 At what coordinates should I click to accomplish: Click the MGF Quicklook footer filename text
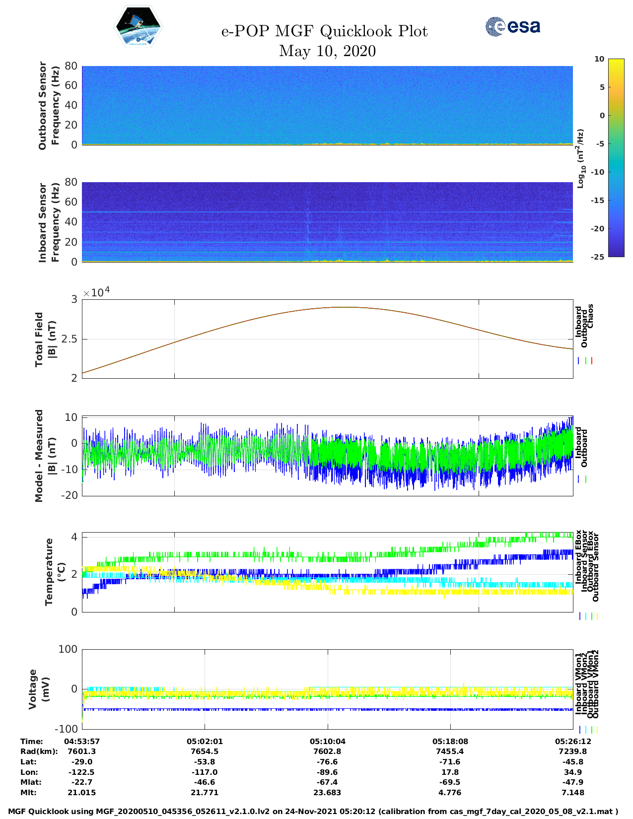[313, 812]
